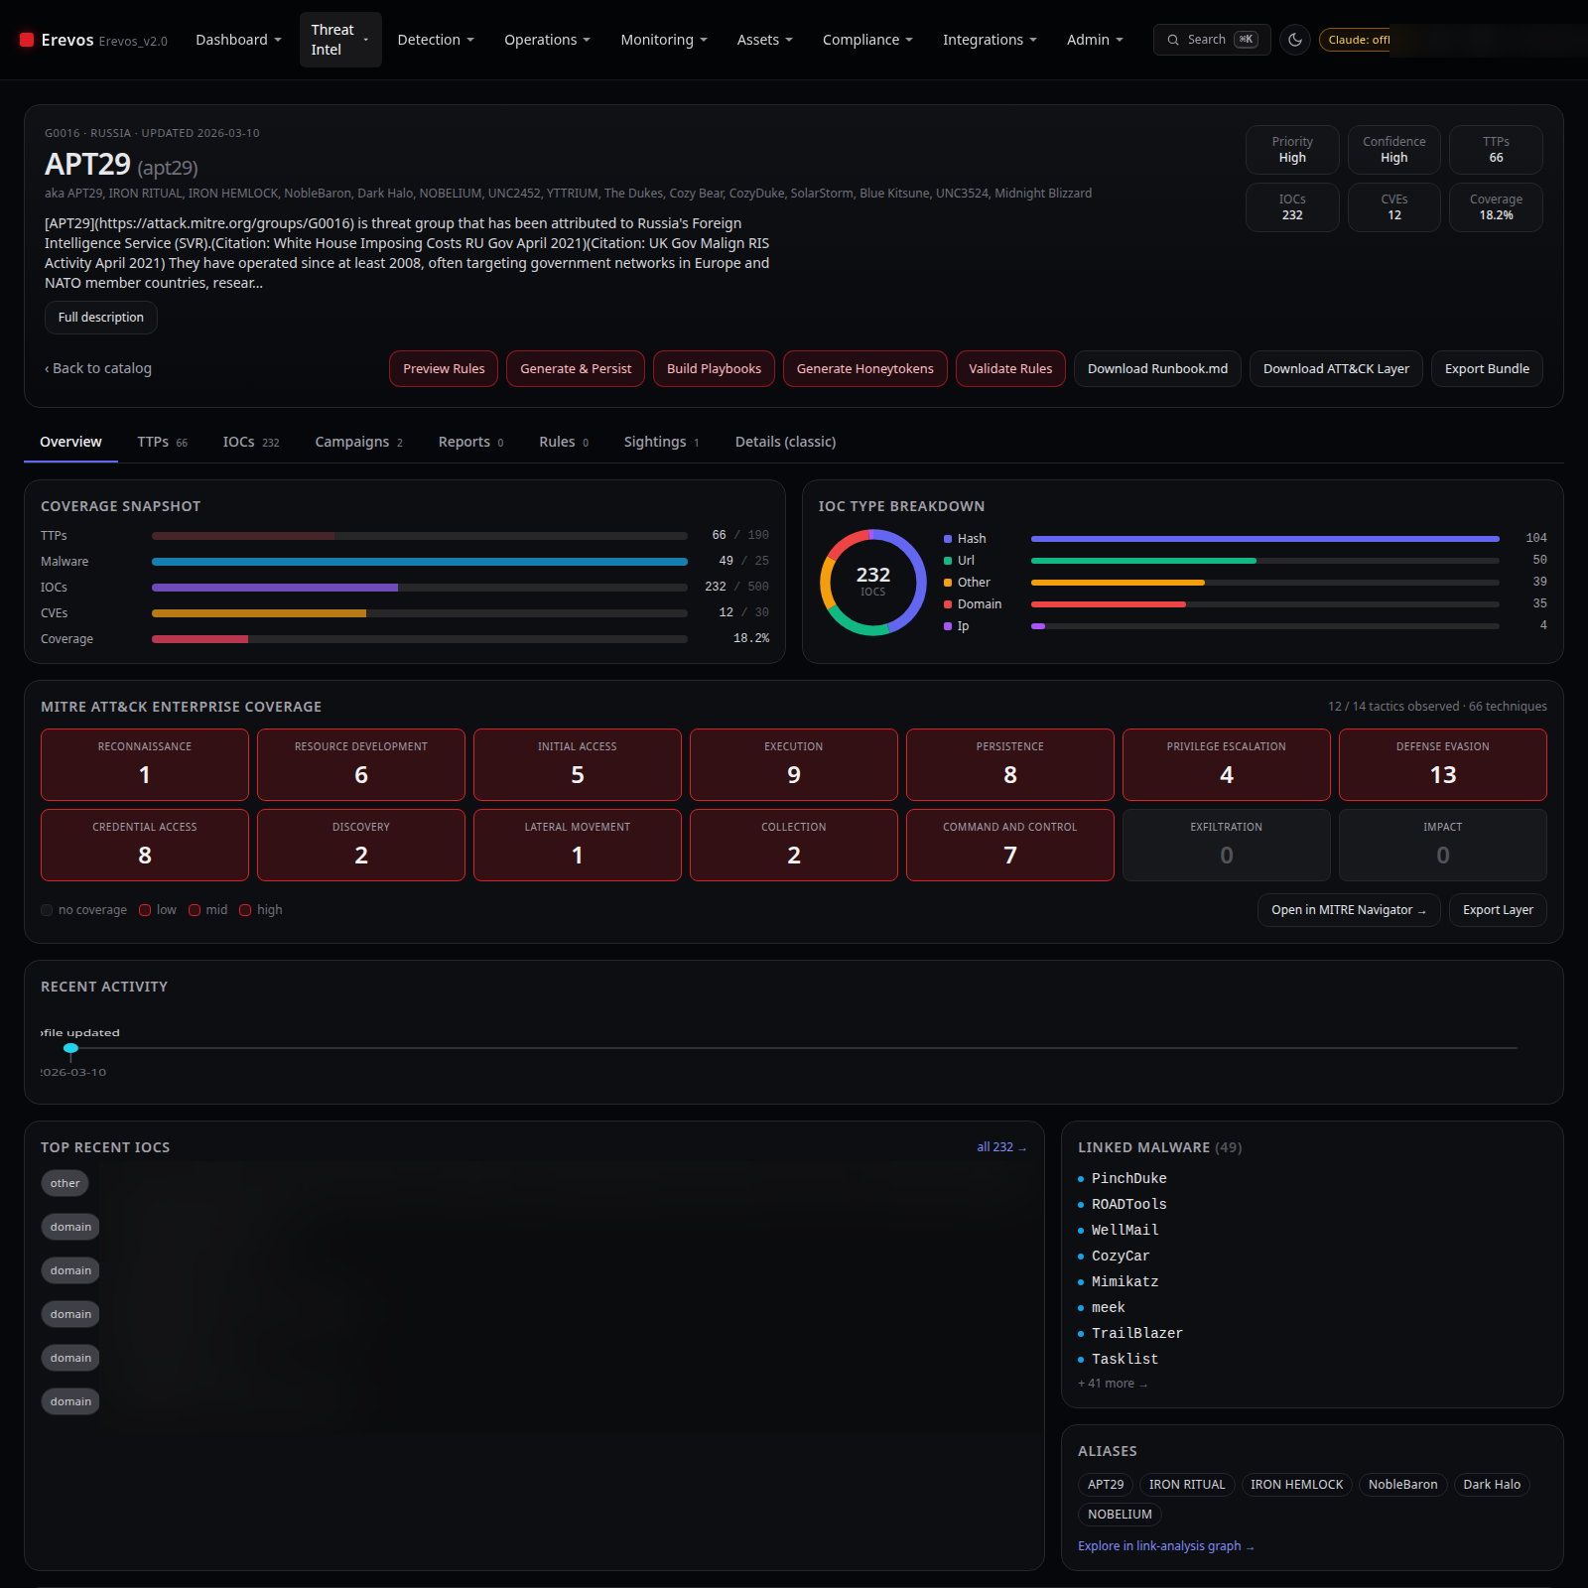Click the IRON RITUAL alias chip
This screenshot has height=1588, width=1588.
pos(1187,1485)
